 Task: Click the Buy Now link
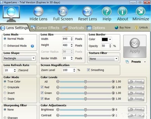tap(123, 28)
